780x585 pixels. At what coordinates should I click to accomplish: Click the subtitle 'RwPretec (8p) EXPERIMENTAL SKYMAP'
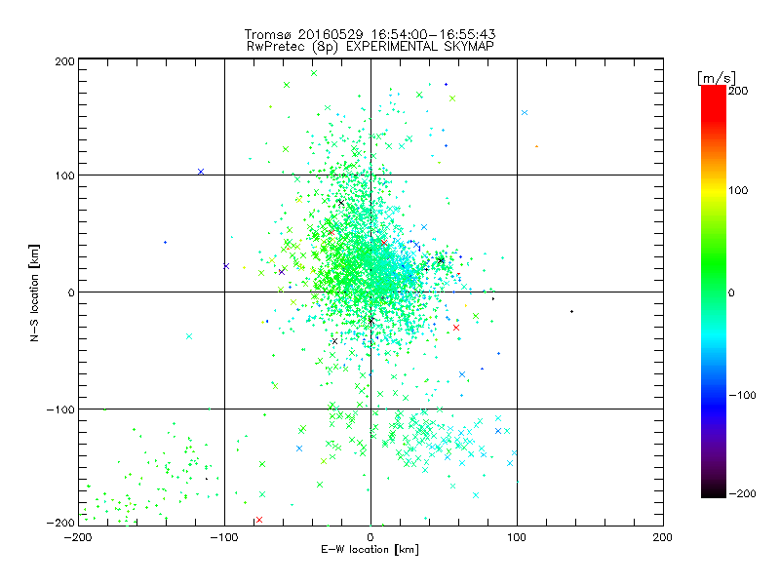click(370, 47)
